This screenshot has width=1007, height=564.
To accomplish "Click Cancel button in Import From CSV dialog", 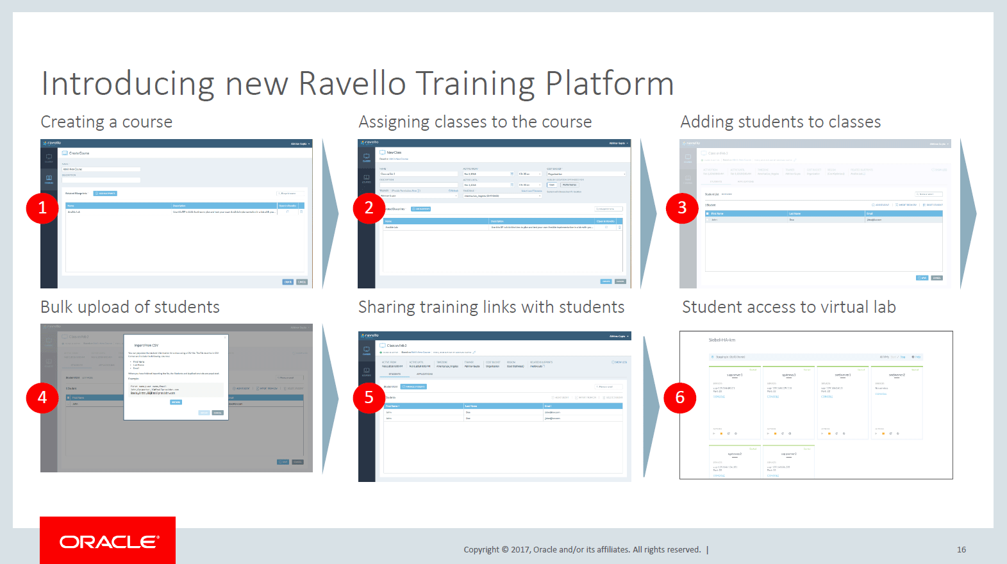I will click(x=217, y=413).
